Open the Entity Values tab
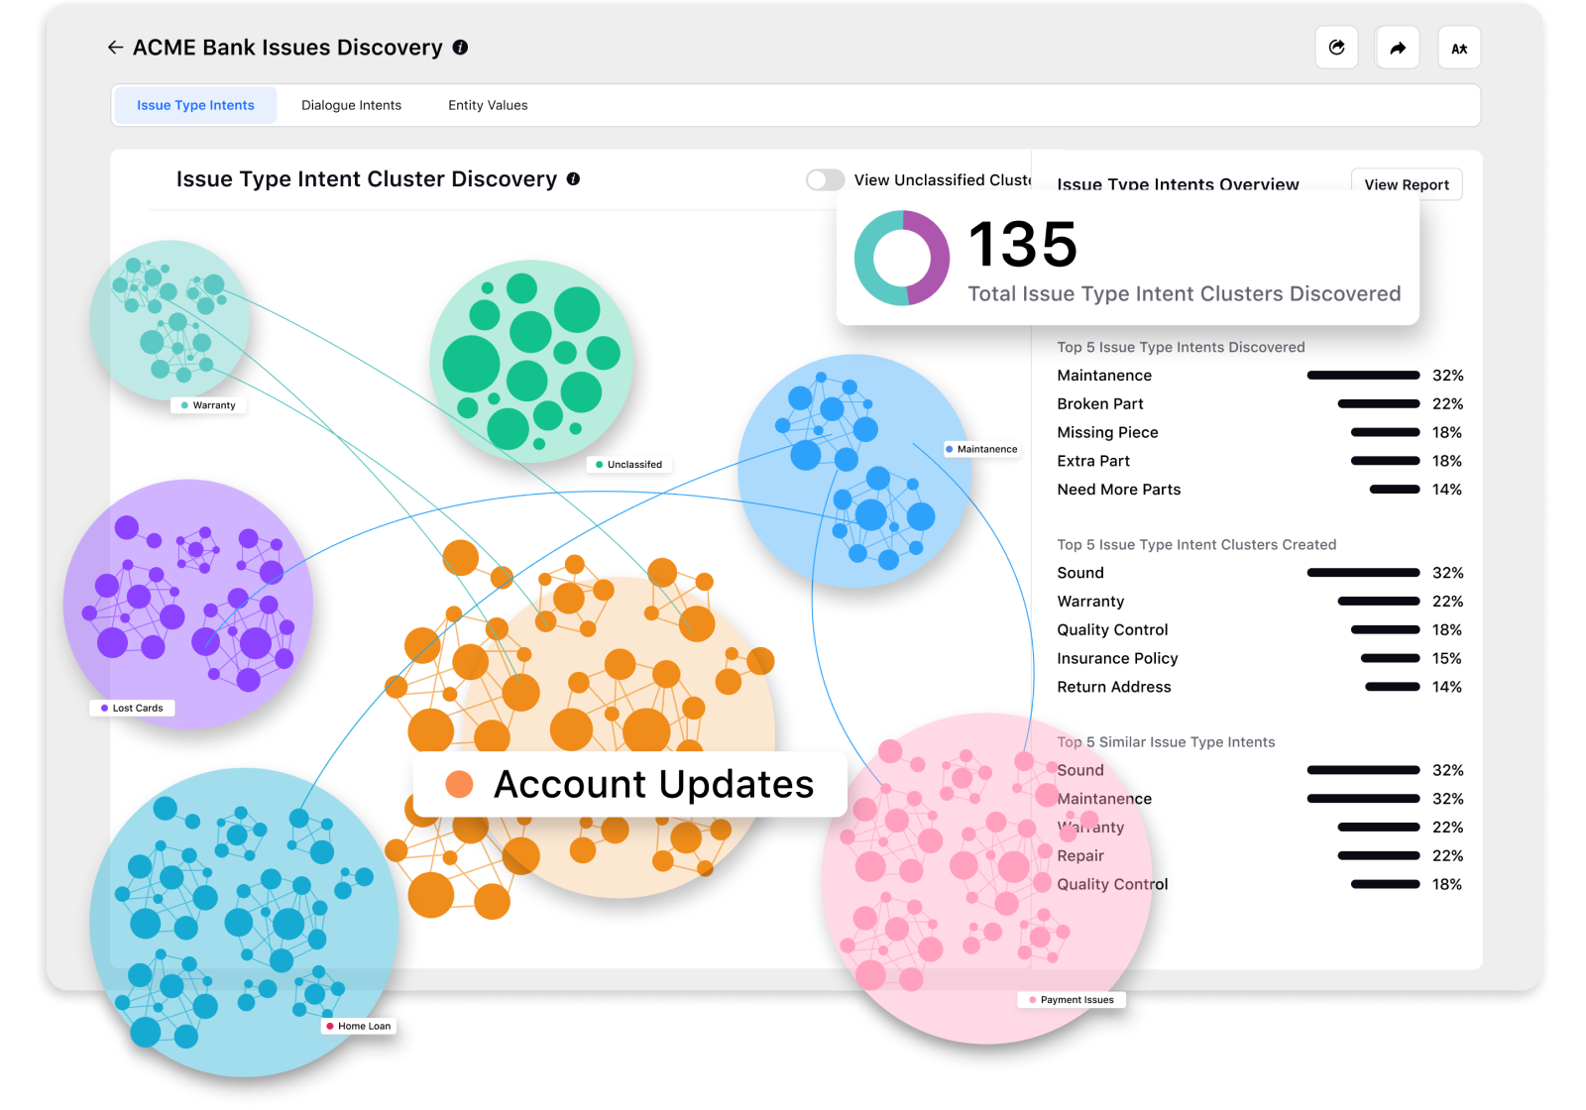Screen dimensions: 1586x1110 pos(487,104)
